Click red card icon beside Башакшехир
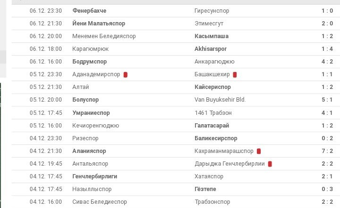Screen dimensions: 340x208 pos(235,74)
